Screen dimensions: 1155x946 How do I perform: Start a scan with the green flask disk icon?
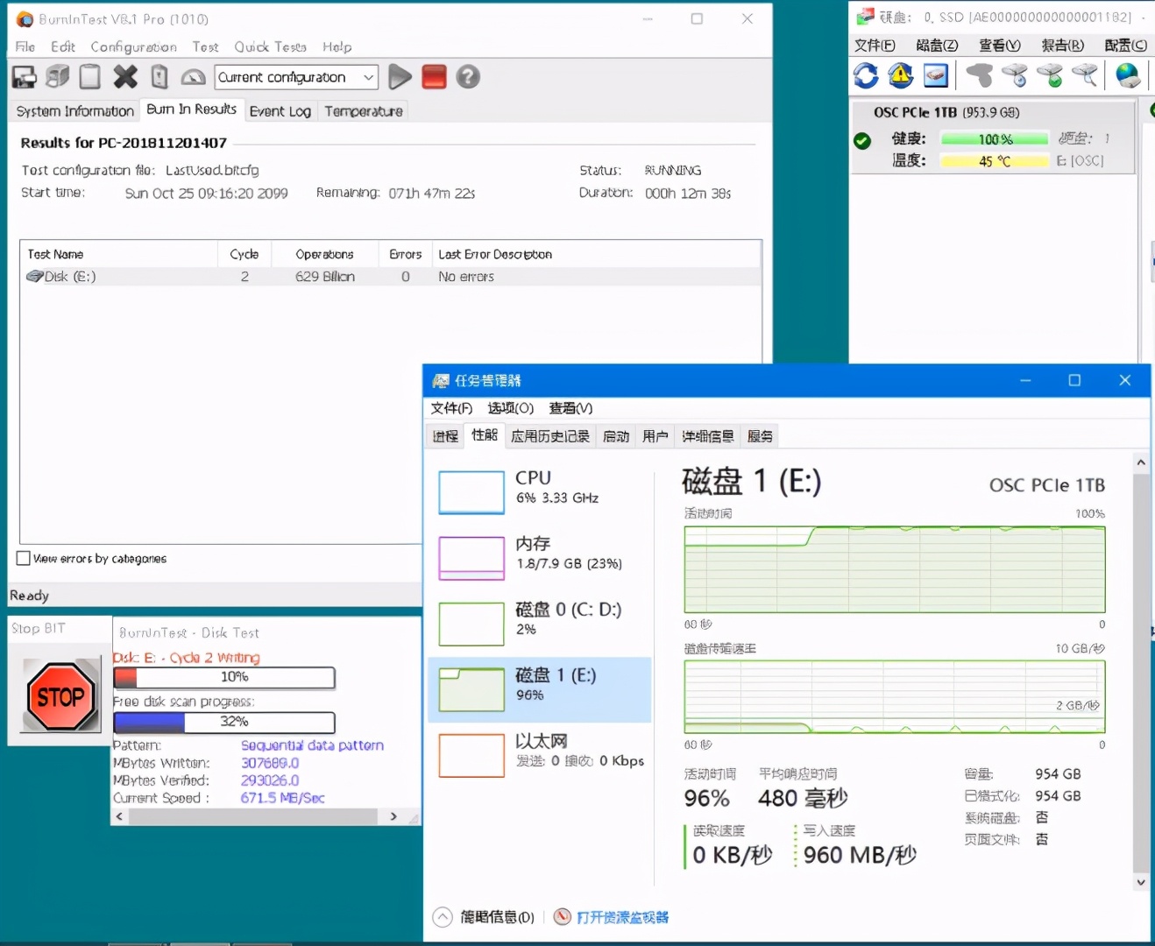[x=1050, y=76]
